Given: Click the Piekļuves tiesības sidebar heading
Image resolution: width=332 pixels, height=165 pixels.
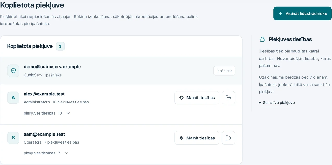Looking at the screenshot, I should (290, 39).
